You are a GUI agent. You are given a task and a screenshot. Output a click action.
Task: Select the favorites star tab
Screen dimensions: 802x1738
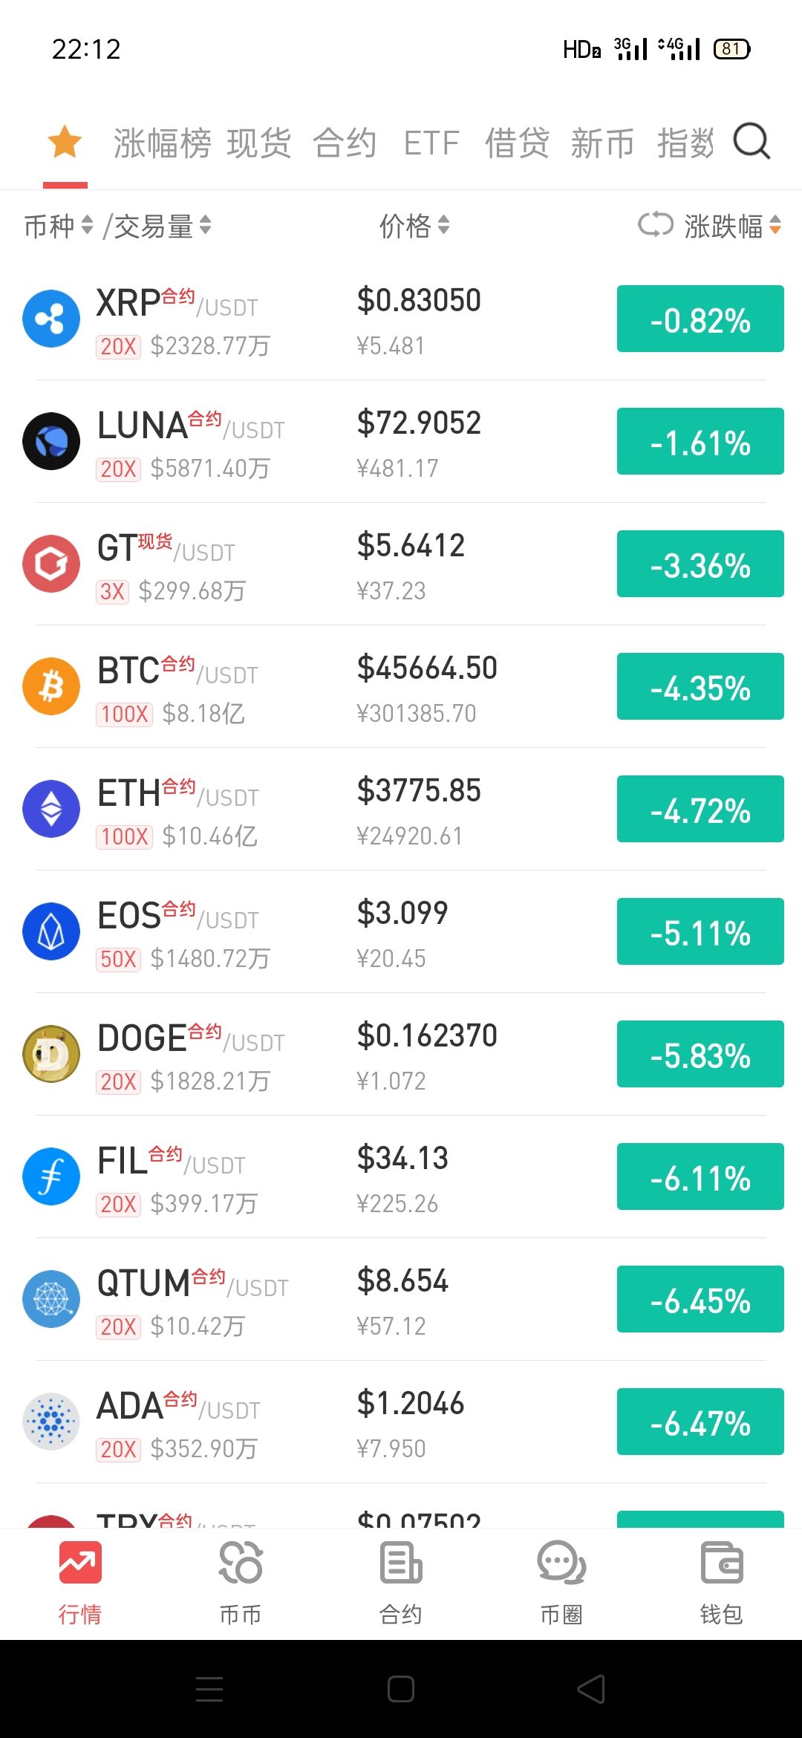tap(65, 141)
